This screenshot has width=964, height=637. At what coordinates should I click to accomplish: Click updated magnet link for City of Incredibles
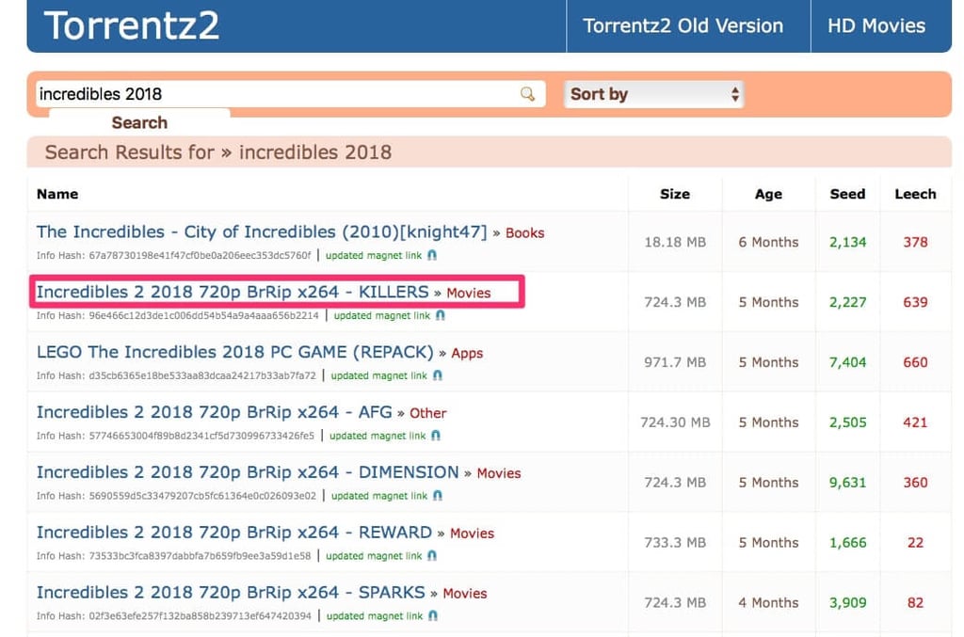[374, 255]
